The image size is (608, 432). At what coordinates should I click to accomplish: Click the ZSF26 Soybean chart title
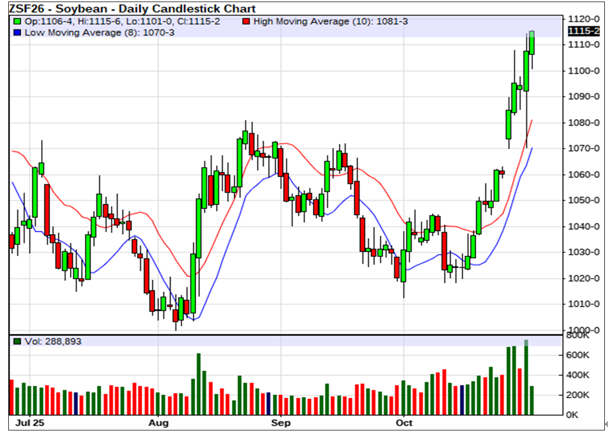pyautogui.click(x=132, y=8)
